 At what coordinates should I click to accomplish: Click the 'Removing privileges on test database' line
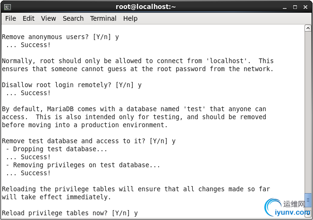click(x=83, y=165)
